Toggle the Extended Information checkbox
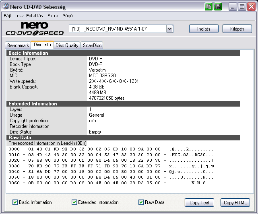Screen dimensions: 258x214 74,202
